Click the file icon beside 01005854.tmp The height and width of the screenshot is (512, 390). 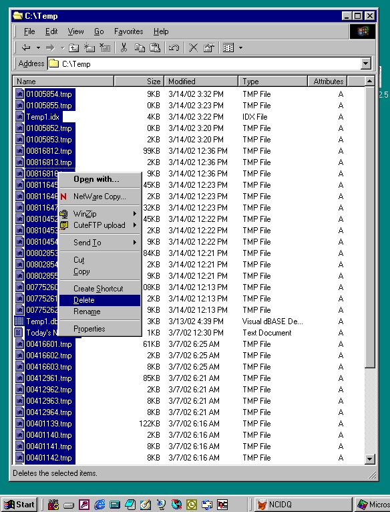pyautogui.click(x=19, y=94)
